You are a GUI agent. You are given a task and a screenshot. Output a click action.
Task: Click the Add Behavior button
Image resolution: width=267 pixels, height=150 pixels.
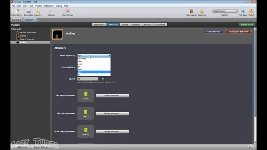20,147
